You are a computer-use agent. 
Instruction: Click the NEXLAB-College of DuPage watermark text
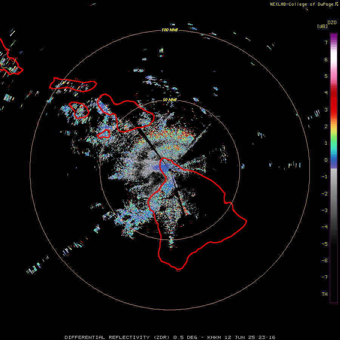tap(301, 4)
